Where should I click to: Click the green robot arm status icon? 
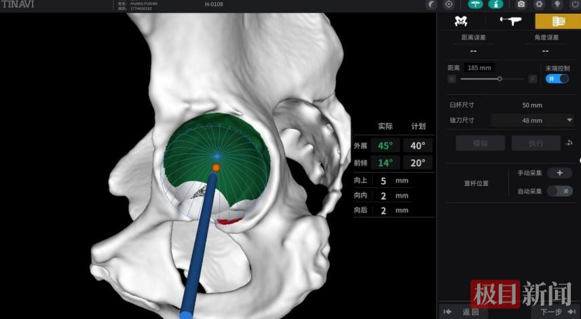(495, 5)
